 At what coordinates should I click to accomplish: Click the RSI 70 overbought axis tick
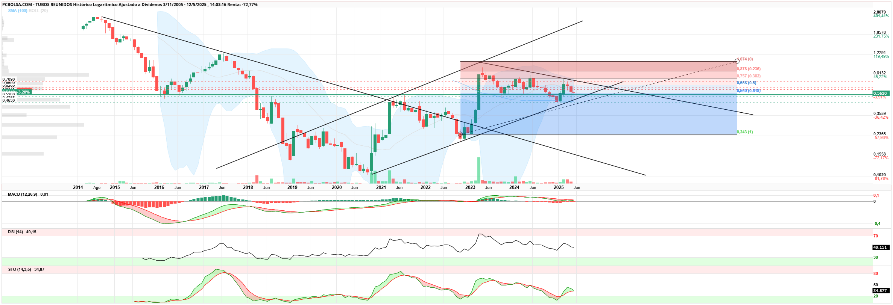[876, 236]
